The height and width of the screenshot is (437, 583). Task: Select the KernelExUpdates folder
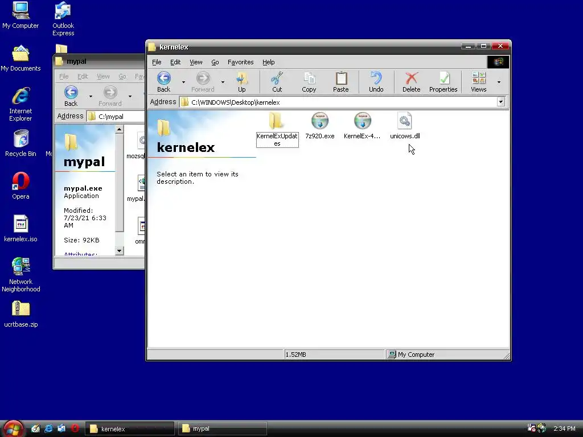click(x=277, y=129)
